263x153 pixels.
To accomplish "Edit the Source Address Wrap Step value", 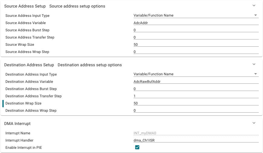I will tap(196, 52).
